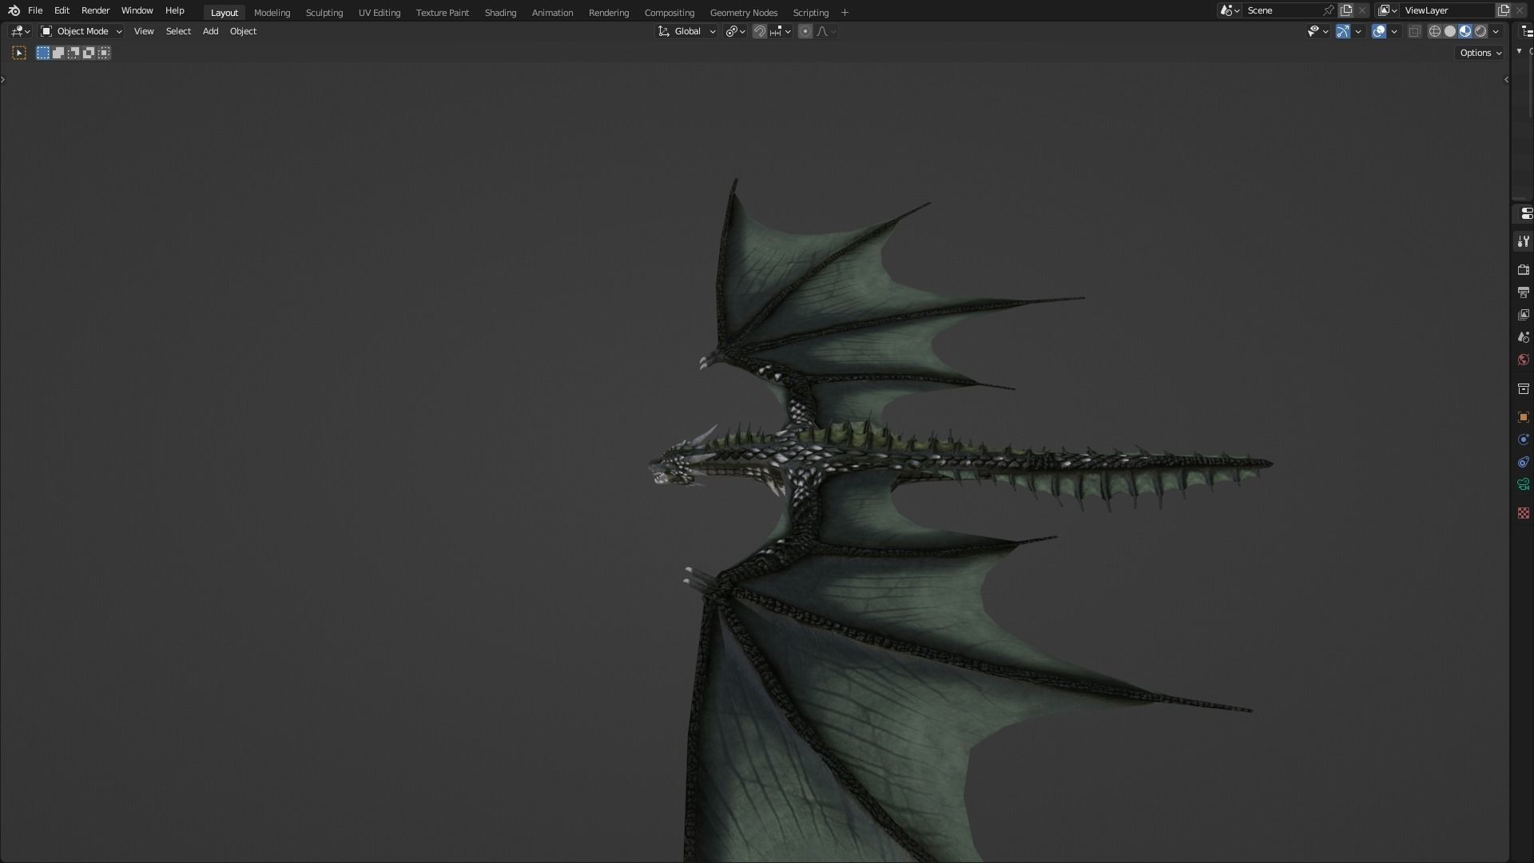Open the proportional editing falloff menu
This screenshot has height=863, width=1534.
pos(826,31)
